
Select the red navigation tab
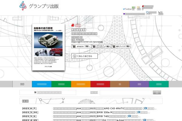tap(100, 84)
